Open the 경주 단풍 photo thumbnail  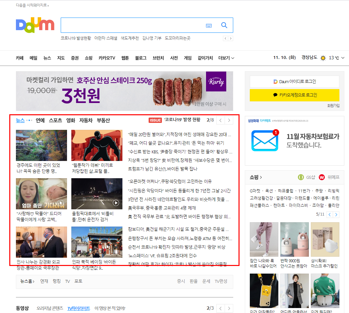pyautogui.click(x=41, y=145)
